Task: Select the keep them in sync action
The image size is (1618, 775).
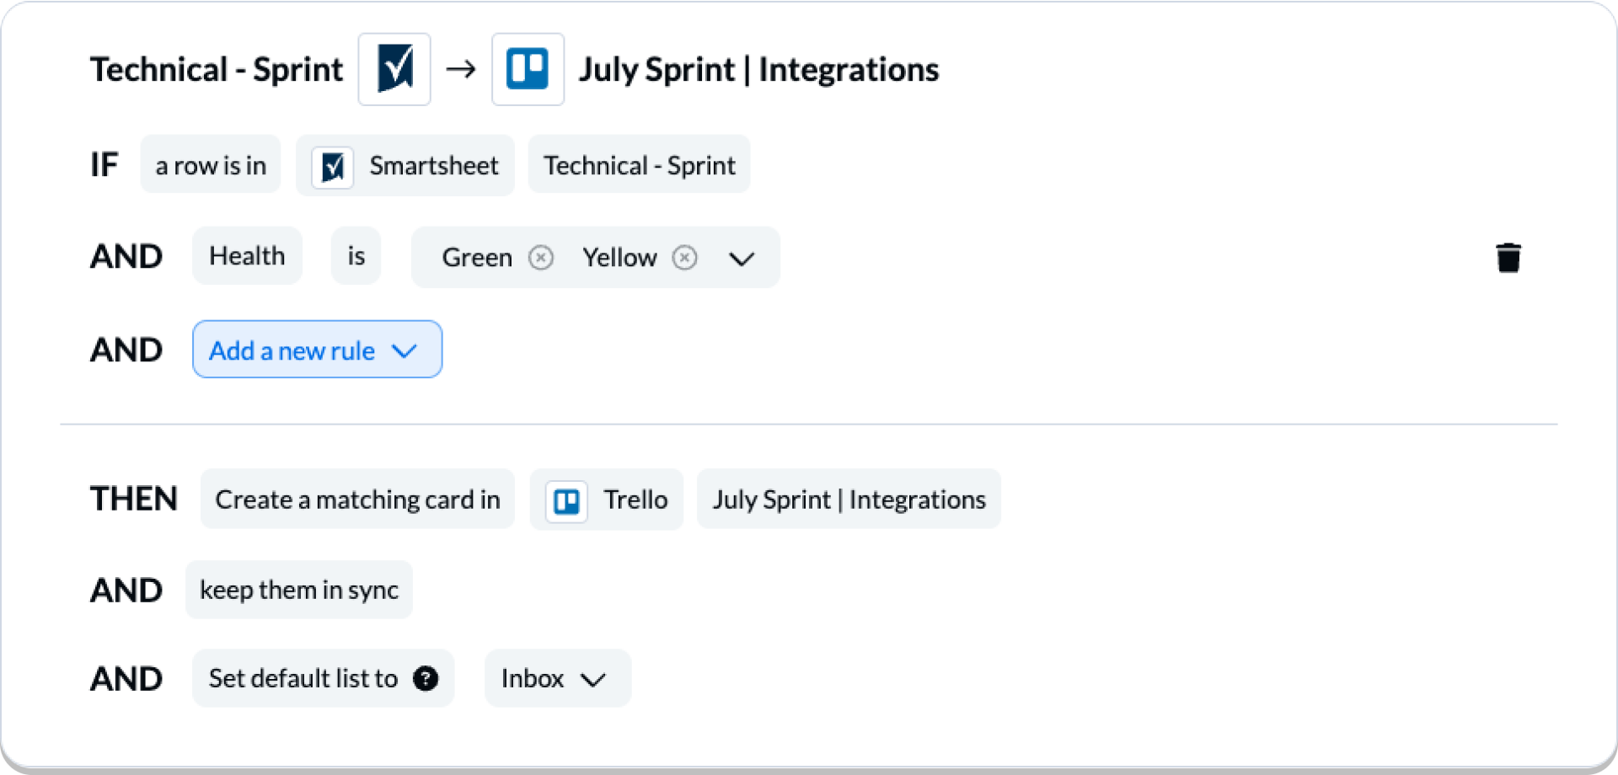Action: [299, 590]
